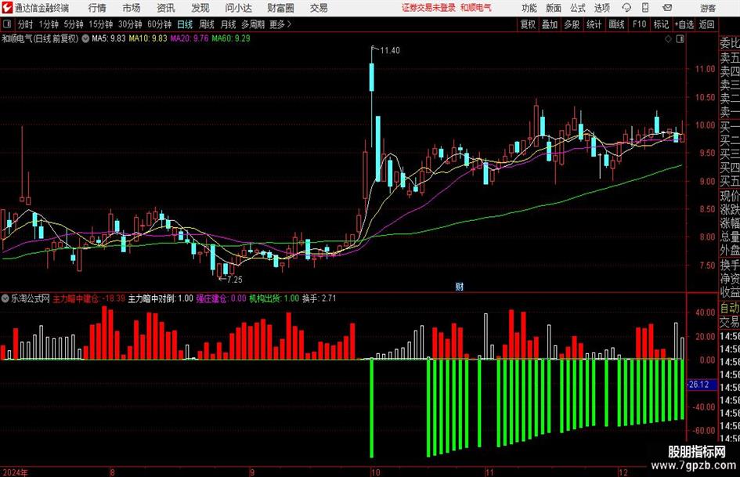
Task: Toggle the side panel icon at chart top right
Action: point(680,39)
